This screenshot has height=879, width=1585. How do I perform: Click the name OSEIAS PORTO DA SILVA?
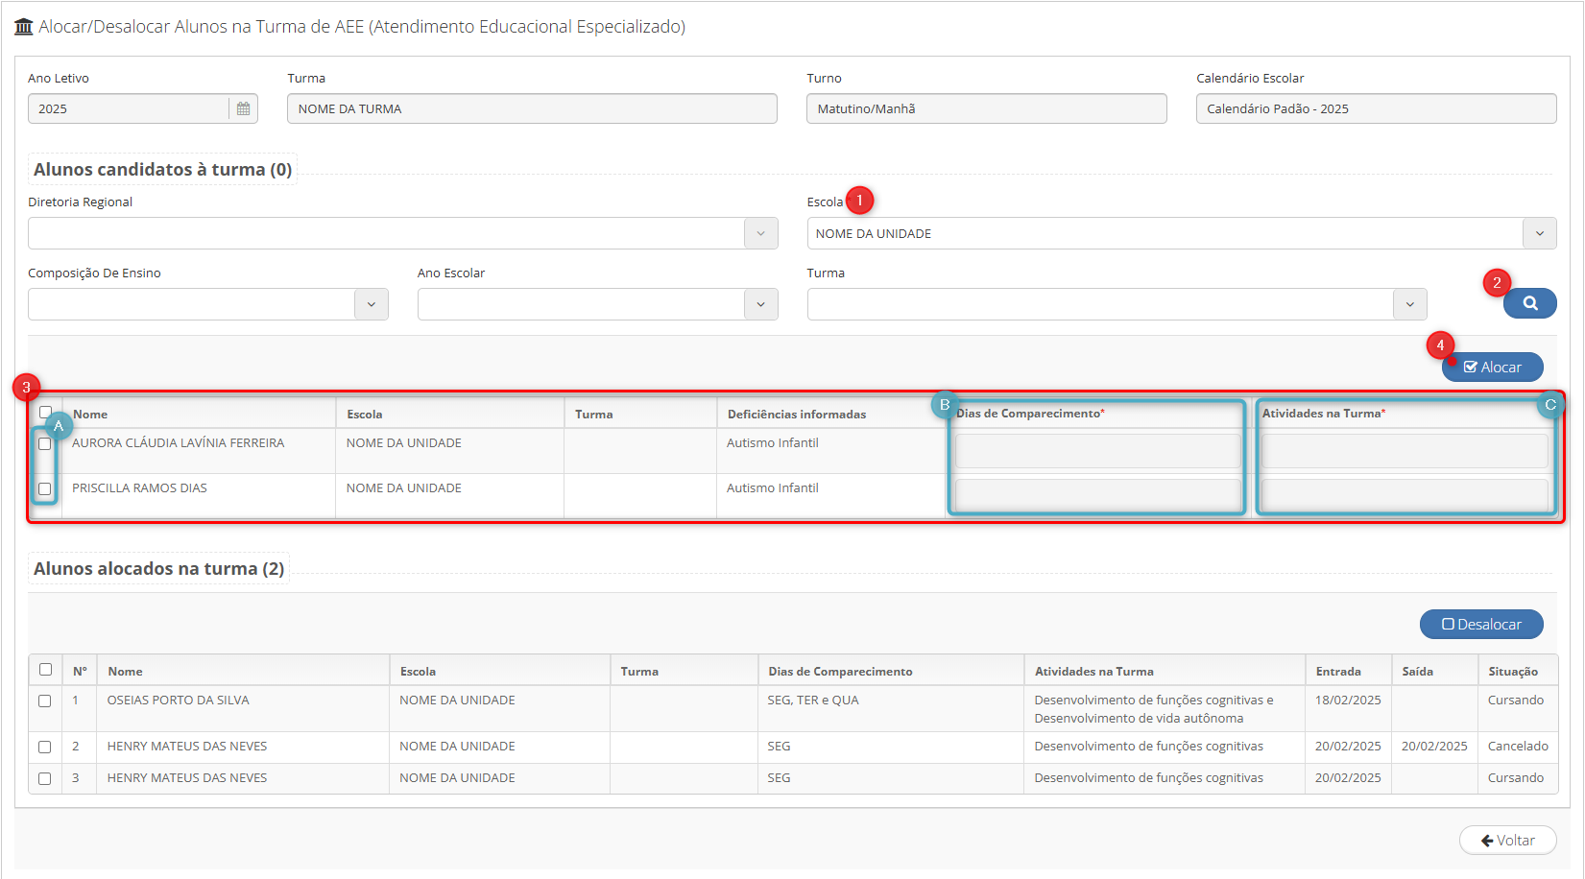click(178, 700)
